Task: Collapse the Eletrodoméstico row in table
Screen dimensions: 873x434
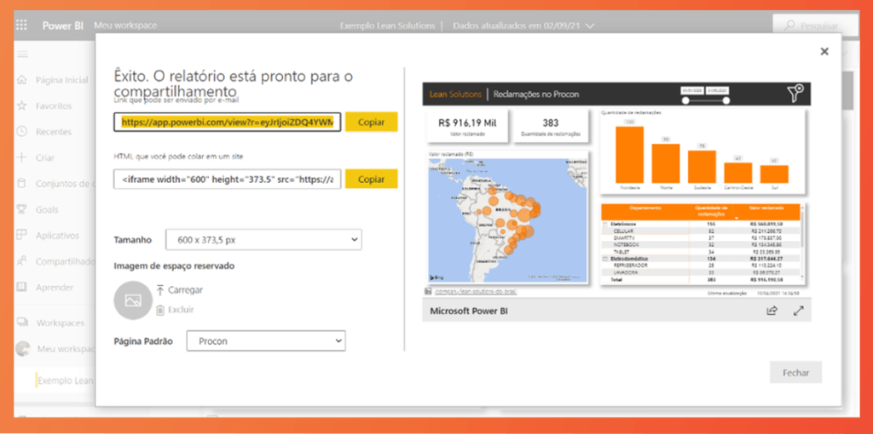Action: [606, 259]
